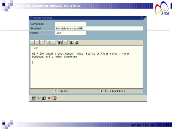This screenshot has height=129, width=172.
Task: Click the 'Tuan;' line in the message
Action: (x=36, y=48)
